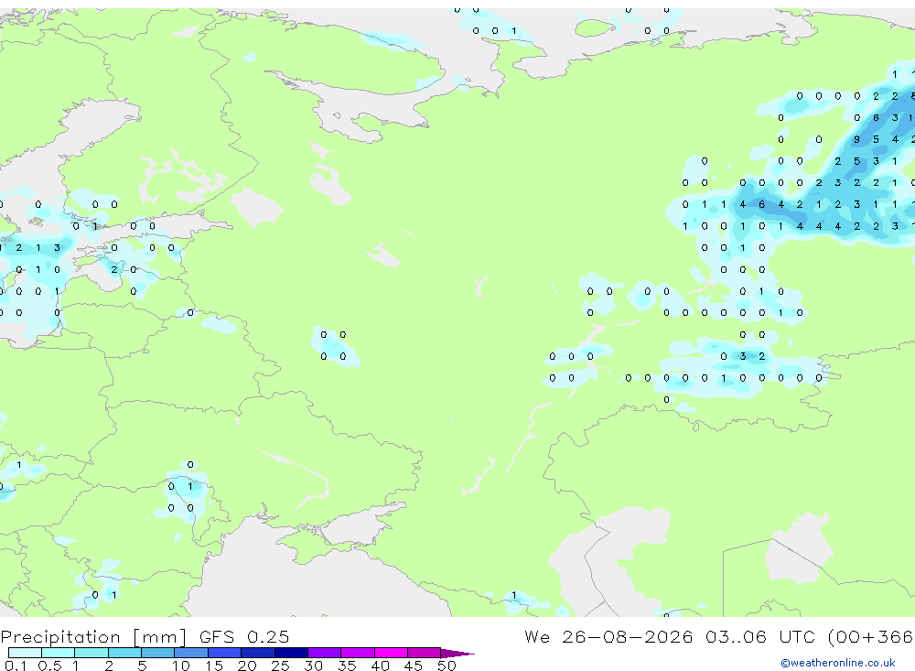This screenshot has height=671, width=915.
Task: Click the 20–25 mm dark blue legend box
Action: 257,653
